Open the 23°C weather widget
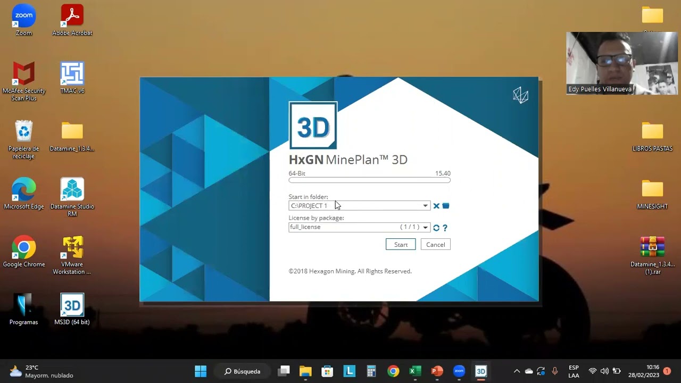The width and height of the screenshot is (681, 383). 41,371
